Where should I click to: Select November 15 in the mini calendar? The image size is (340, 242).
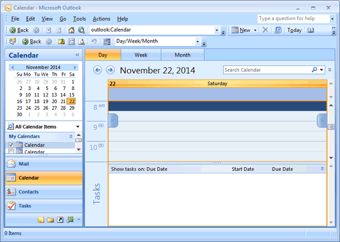pyautogui.click(x=72, y=95)
